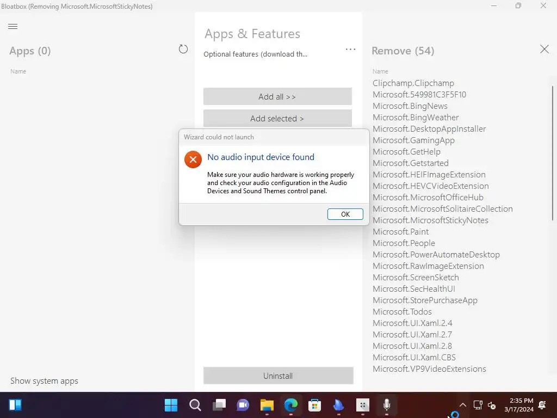The image size is (557, 418).
Task: Select Microsoft.VP9VideoExtensions entry
Action: click(429, 369)
